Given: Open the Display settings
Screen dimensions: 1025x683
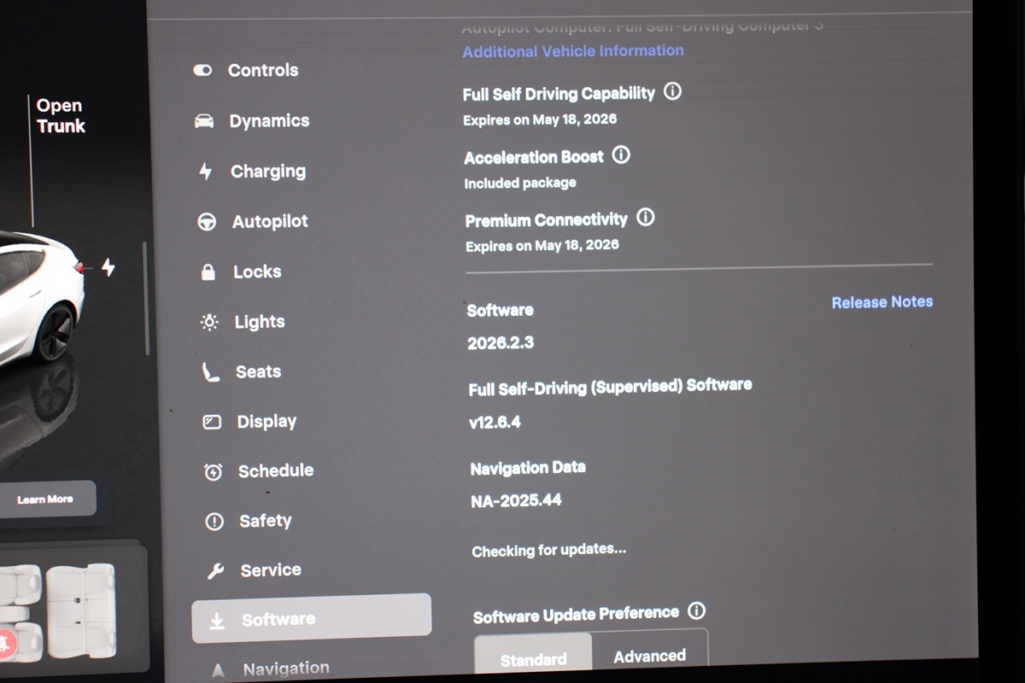Looking at the screenshot, I should pos(266,422).
